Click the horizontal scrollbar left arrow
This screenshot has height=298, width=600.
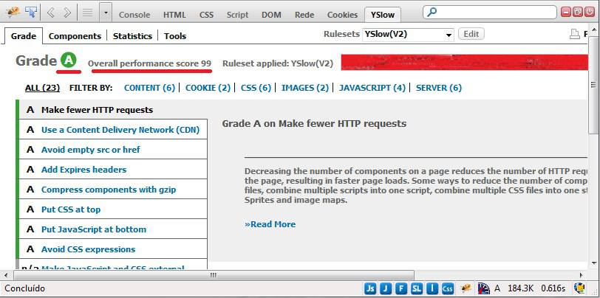coord(5,274)
